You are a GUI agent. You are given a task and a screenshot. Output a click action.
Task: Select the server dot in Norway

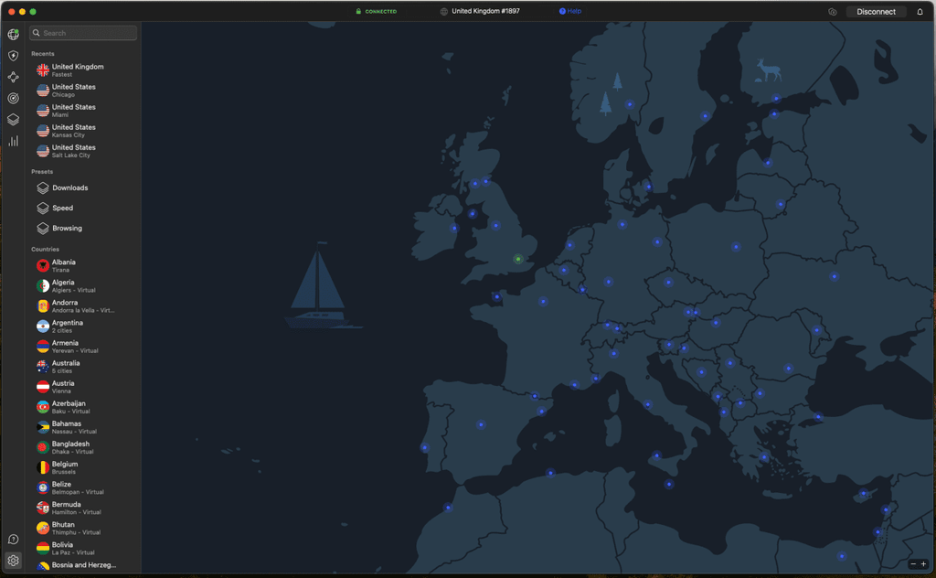629,104
